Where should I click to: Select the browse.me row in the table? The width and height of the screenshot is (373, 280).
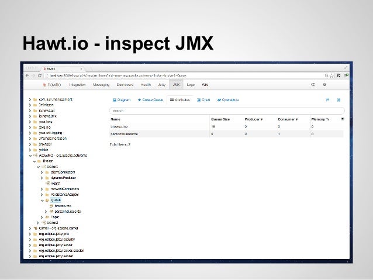(x=226, y=127)
